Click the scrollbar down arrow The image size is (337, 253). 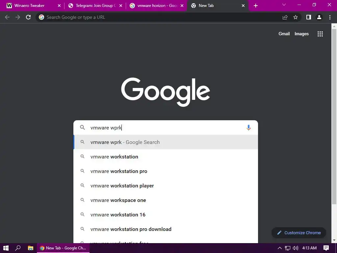click(334, 240)
